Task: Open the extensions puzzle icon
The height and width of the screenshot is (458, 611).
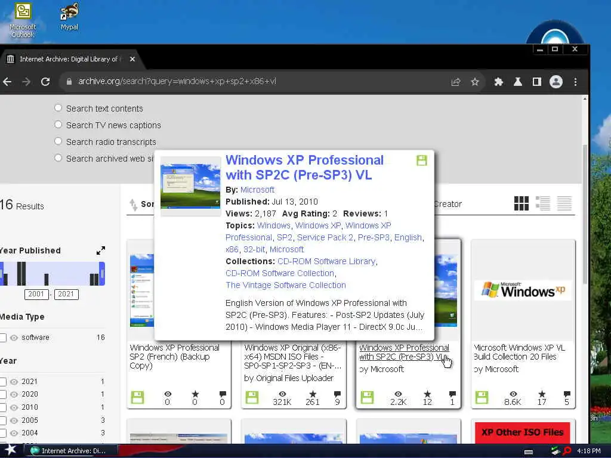Action: 498,82
